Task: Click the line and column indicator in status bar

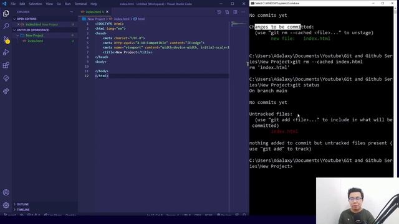Action: point(155,215)
